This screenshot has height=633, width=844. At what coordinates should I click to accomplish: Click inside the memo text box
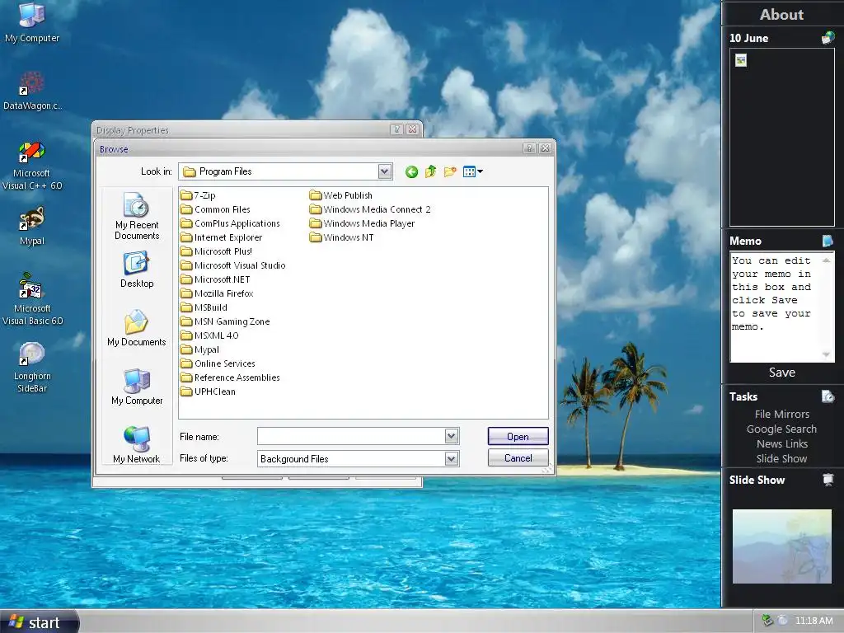click(775, 307)
